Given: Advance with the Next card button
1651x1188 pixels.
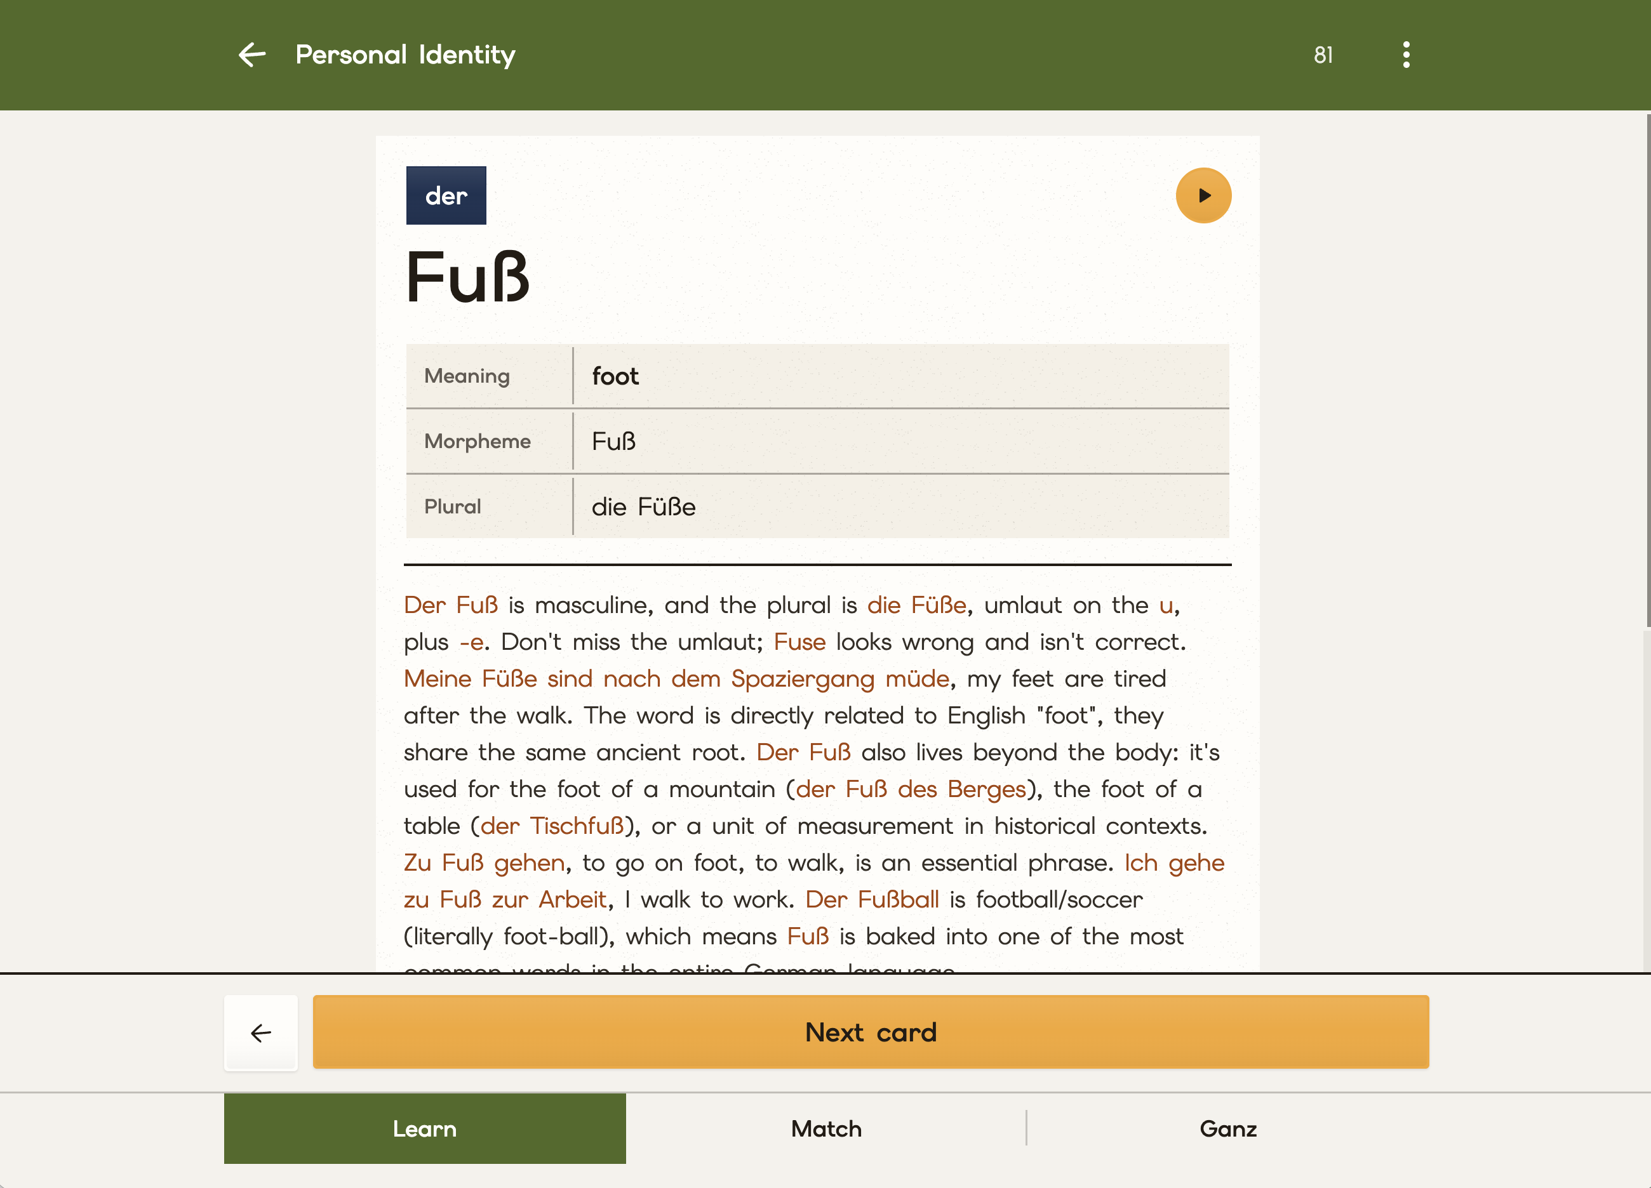Looking at the screenshot, I should 871,1032.
